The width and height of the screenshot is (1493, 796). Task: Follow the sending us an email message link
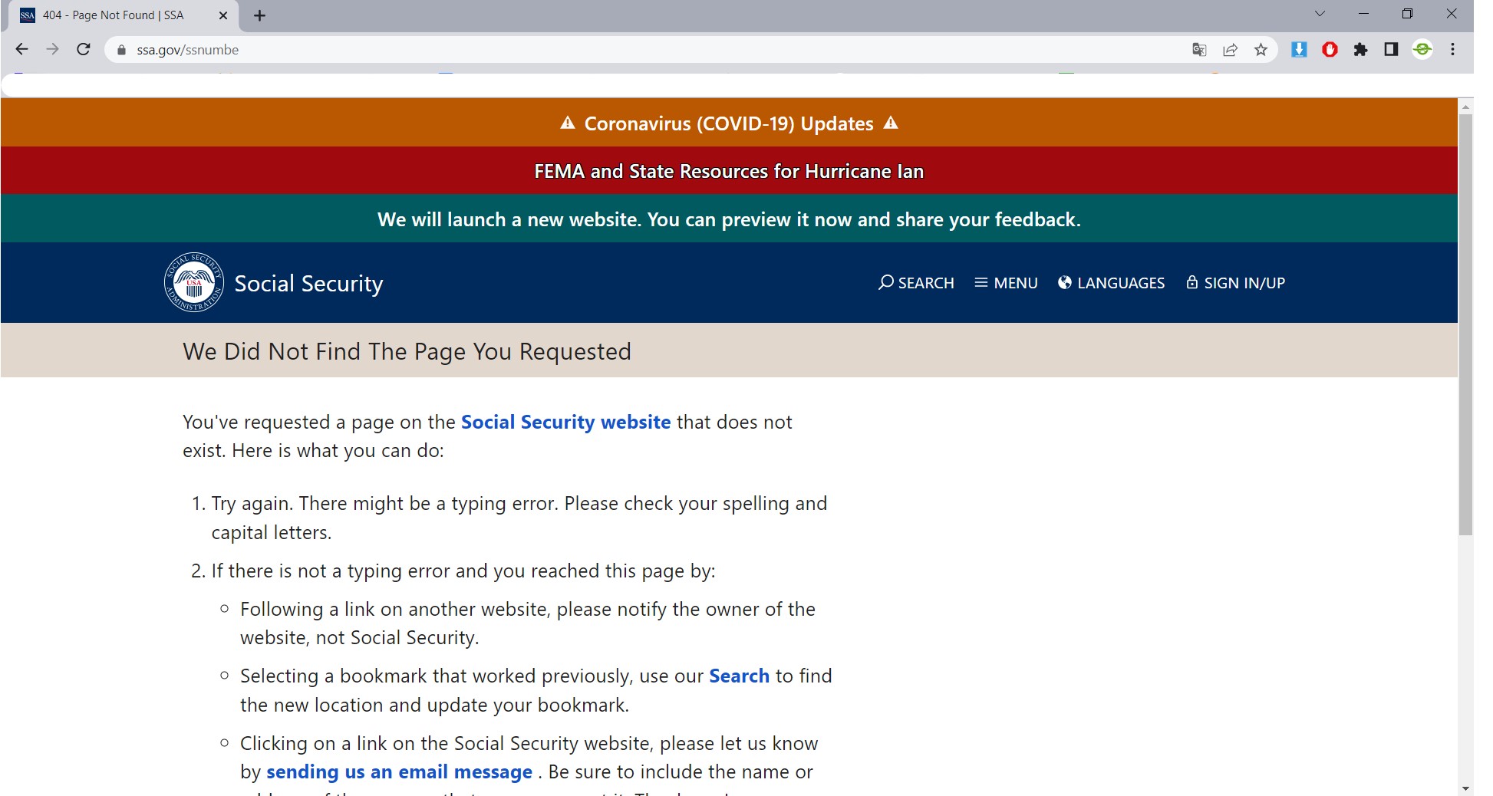click(x=399, y=772)
